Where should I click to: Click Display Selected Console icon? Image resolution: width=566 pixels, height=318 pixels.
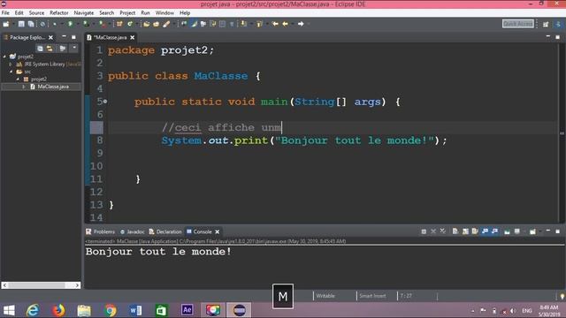click(517, 231)
